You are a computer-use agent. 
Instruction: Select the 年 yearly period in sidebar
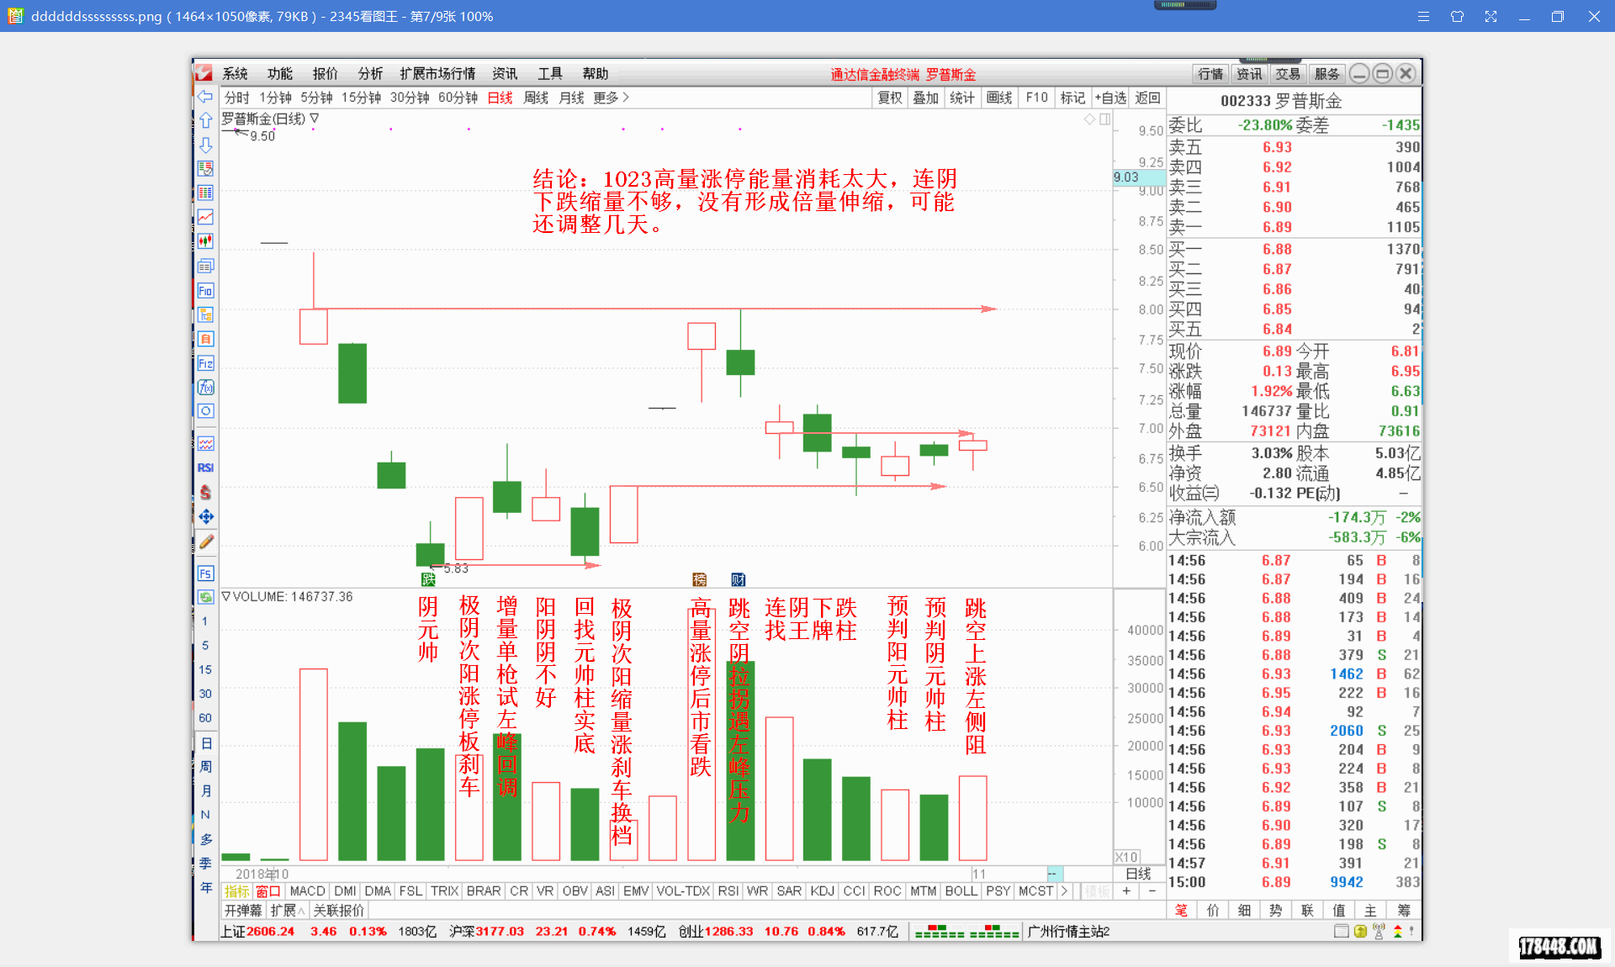click(205, 888)
